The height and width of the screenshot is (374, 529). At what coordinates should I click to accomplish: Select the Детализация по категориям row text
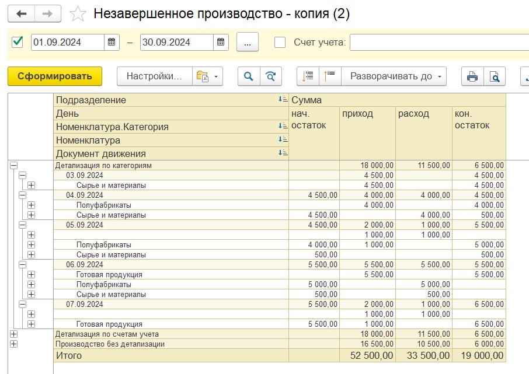[x=103, y=165]
